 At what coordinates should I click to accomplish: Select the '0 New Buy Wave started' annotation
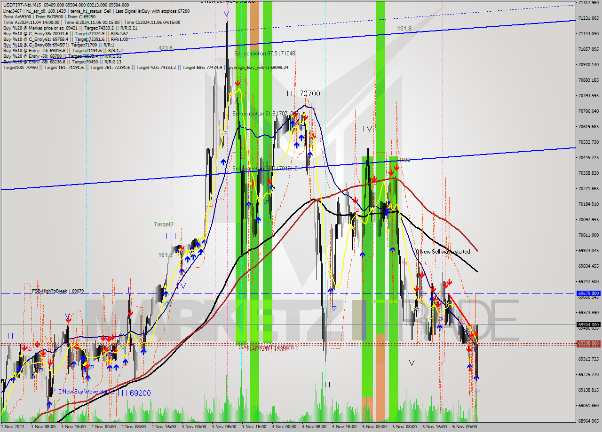click(x=87, y=392)
